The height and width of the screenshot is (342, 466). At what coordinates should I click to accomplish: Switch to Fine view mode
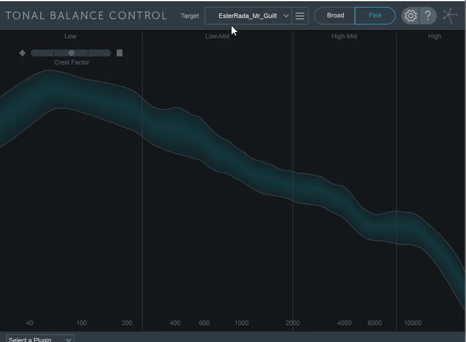click(x=375, y=16)
